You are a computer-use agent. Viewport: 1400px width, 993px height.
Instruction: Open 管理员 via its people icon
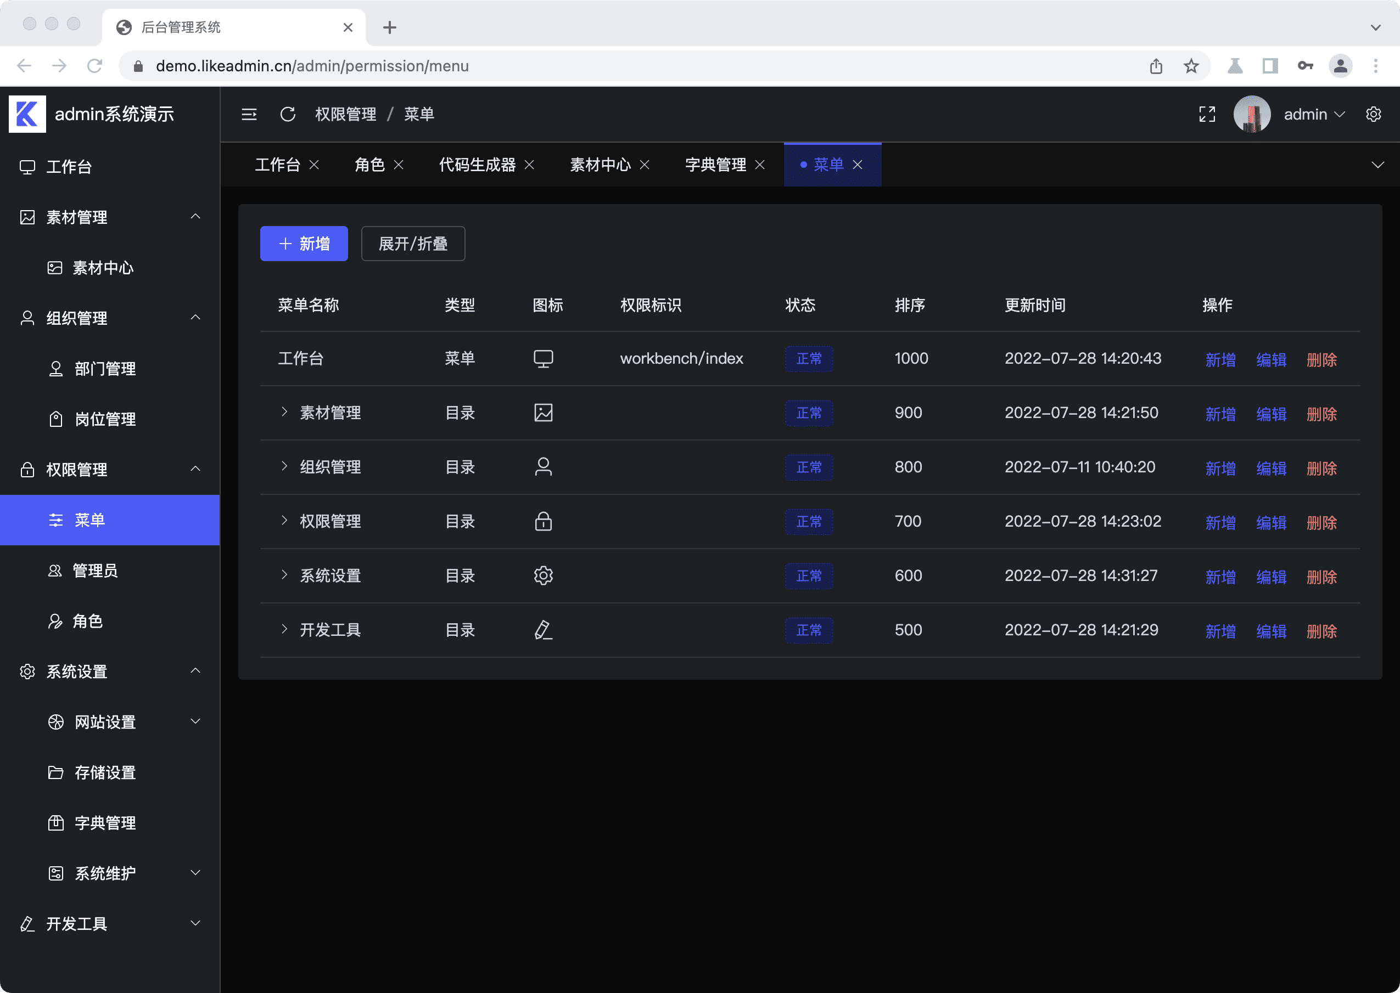point(55,571)
